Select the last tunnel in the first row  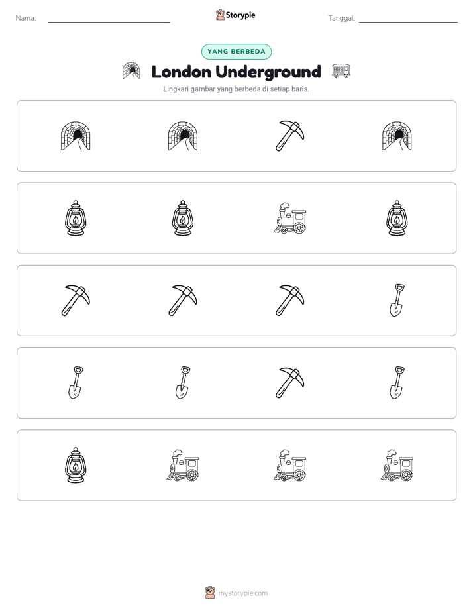(x=397, y=136)
